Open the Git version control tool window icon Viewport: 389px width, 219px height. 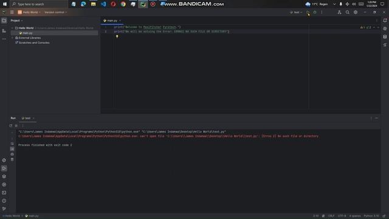(4, 209)
